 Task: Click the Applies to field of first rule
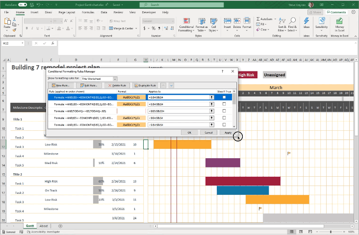178,97
